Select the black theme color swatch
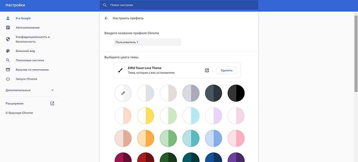 [236, 93]
